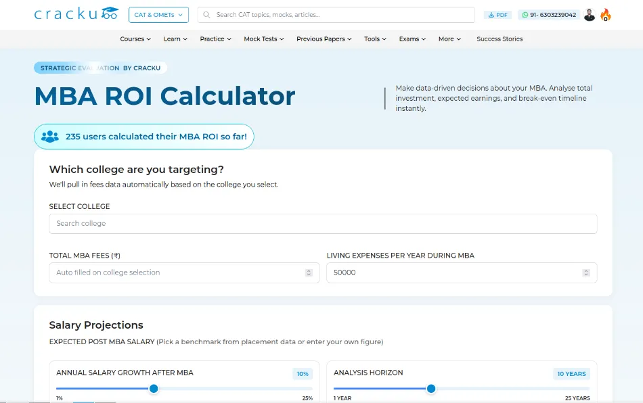Screen dimensions: 643x403
Task: Expand the Mock Tests menu
Action: click(x=264, y=39)
